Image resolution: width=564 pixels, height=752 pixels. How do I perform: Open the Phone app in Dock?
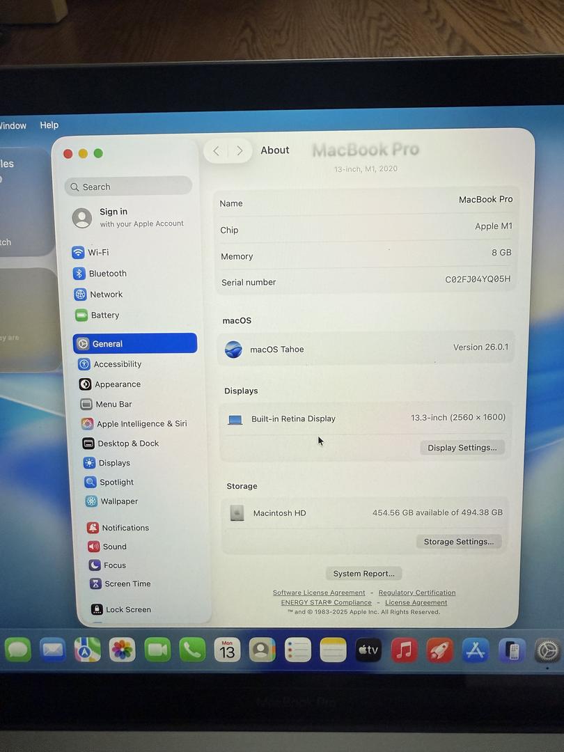192,650
